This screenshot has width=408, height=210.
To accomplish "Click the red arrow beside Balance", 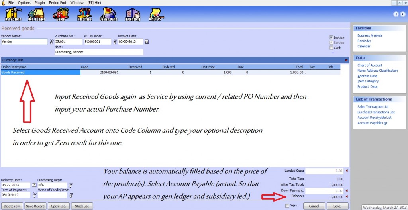I will (x=346, y=196).
